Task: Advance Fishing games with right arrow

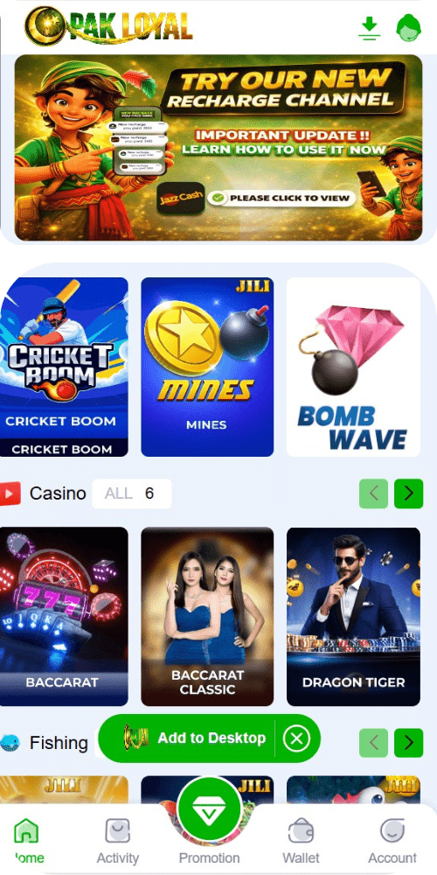Action: coord(408,743)
